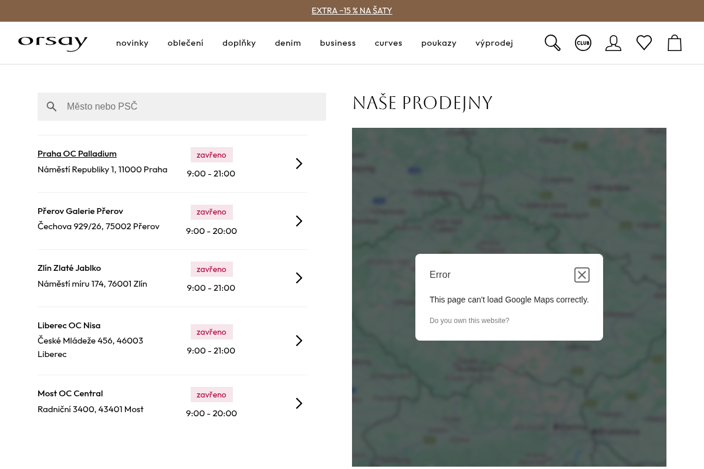Viewport: 704px width, 469px height.
Task: Open the denim menu
Action: pos(288,43)
